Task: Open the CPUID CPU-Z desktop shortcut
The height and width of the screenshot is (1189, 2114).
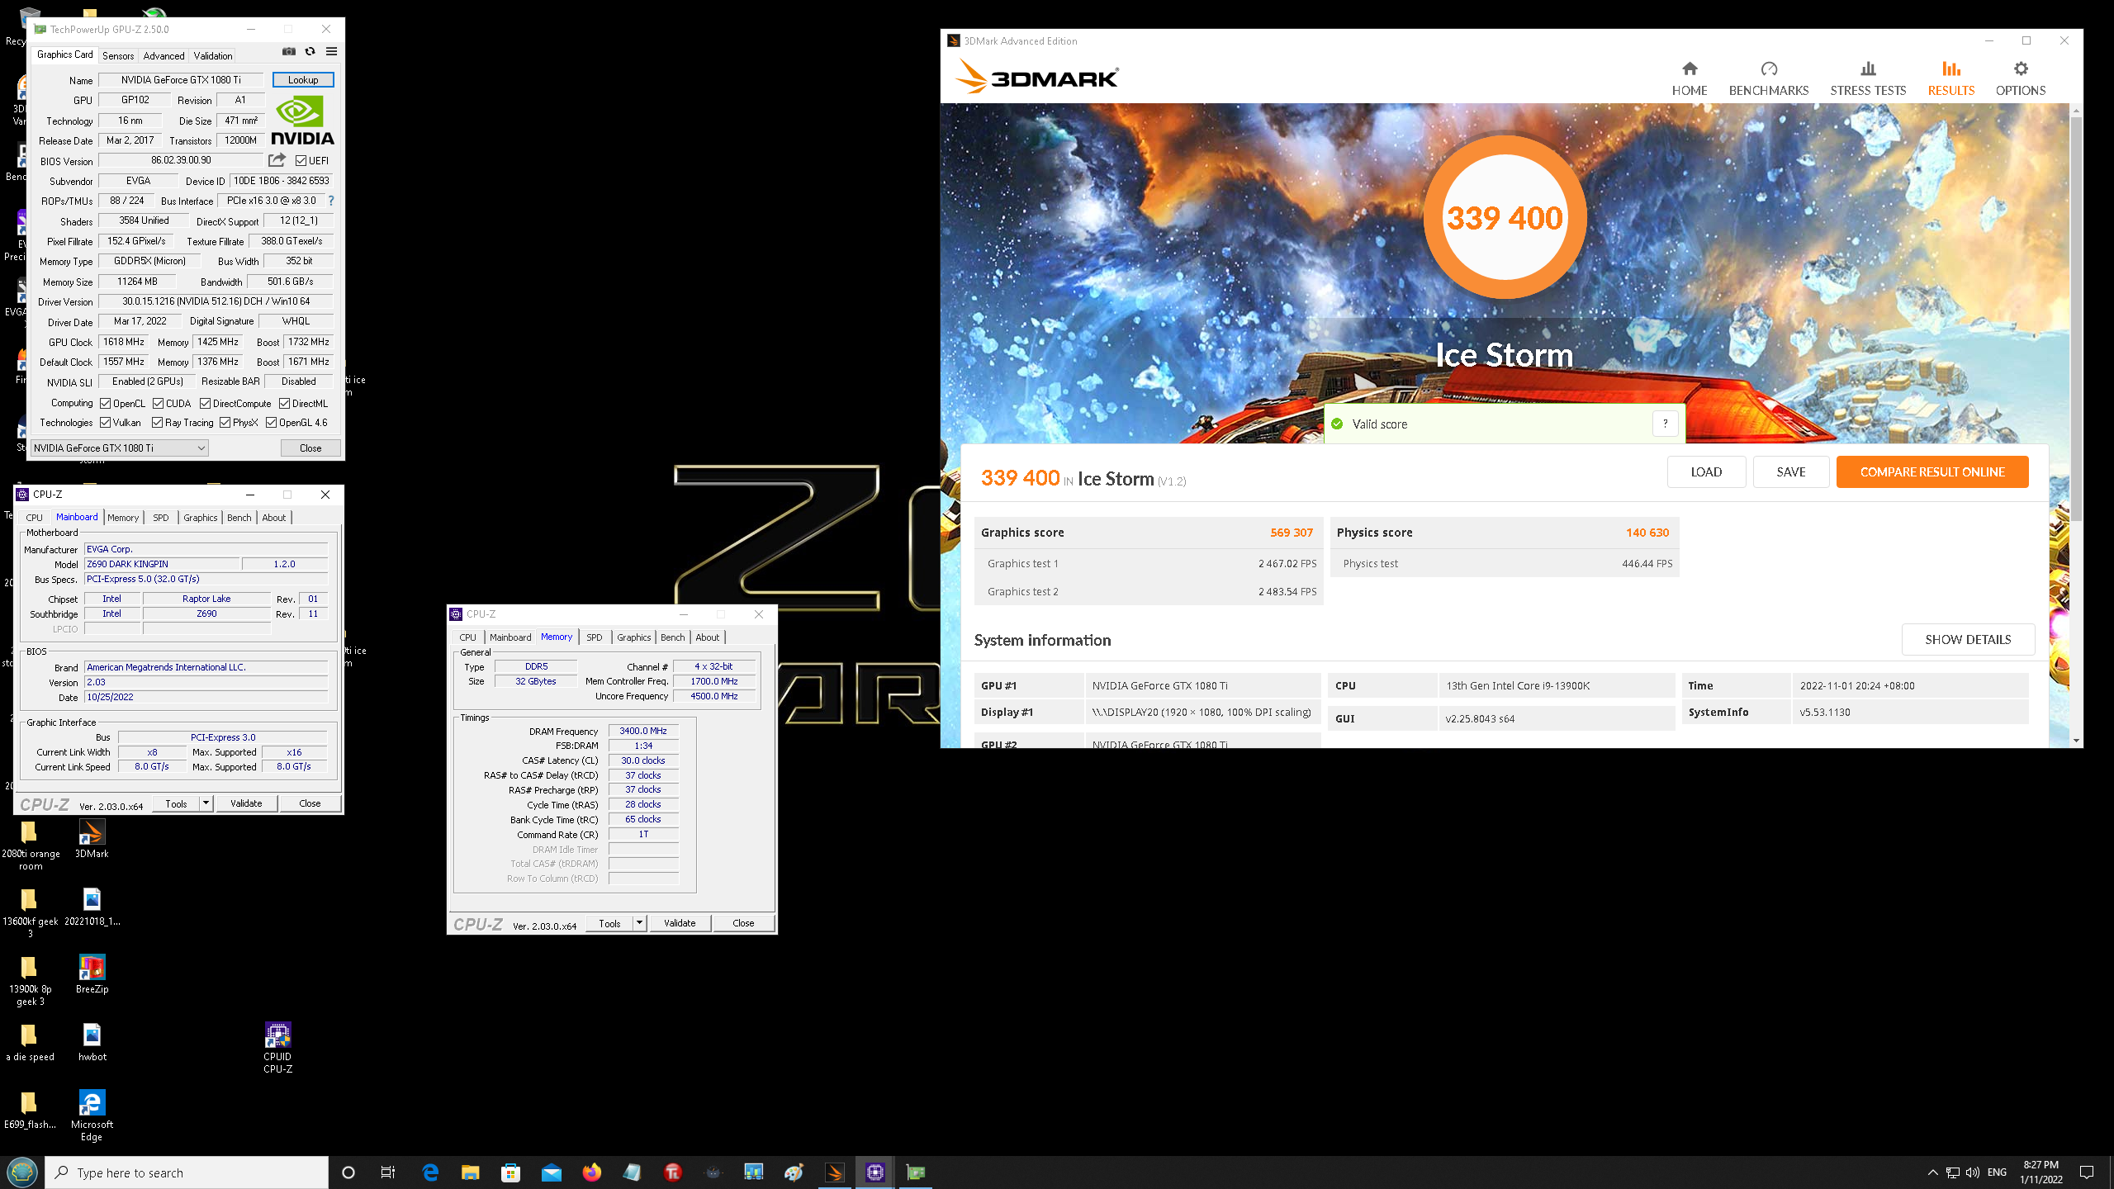Action: click(x=277, y=1046)
